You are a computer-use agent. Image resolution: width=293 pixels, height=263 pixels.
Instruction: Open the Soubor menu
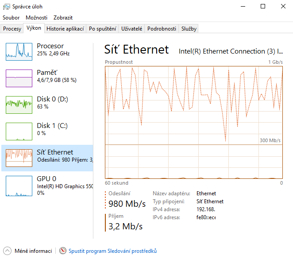11,18
